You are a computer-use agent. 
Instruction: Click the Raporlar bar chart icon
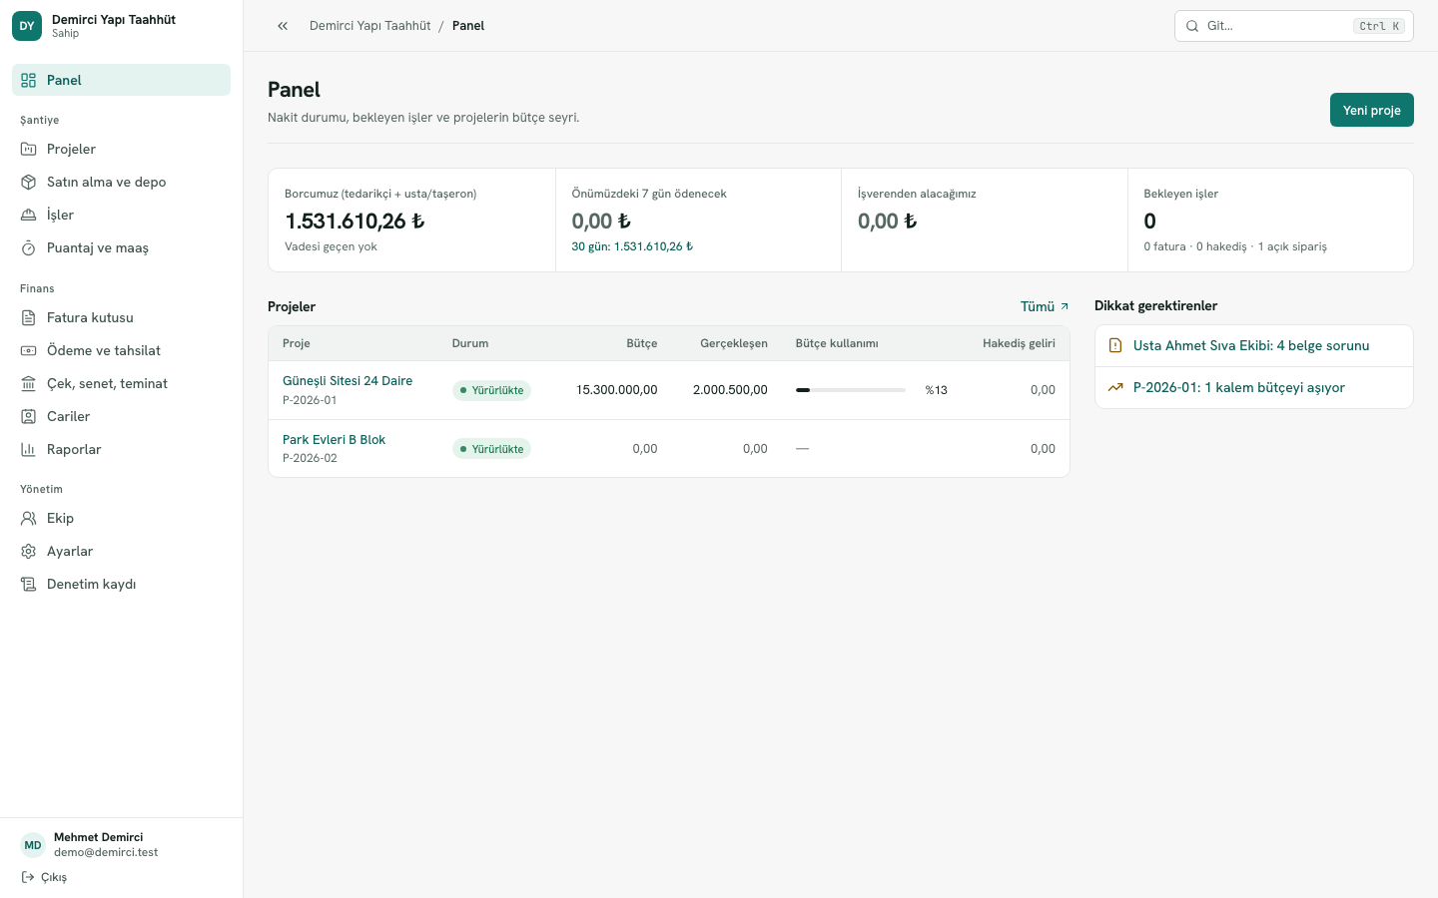29,449
